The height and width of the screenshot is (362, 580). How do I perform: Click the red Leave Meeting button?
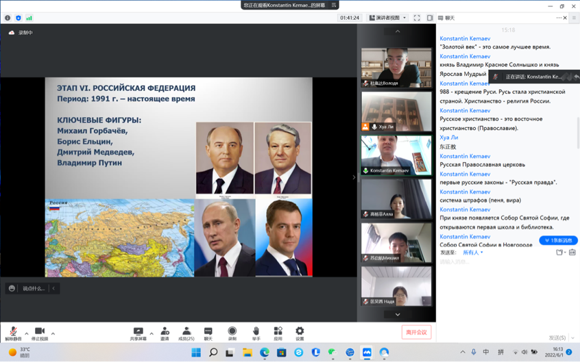[x=416, y=332]
